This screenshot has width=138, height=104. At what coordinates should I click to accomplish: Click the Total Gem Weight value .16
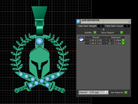point(100,26)
